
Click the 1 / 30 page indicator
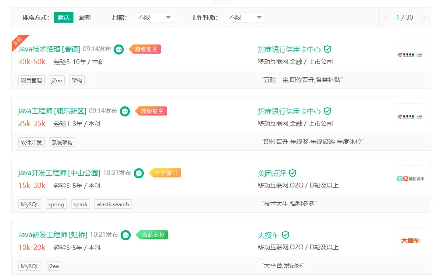(x=404, y=17)
